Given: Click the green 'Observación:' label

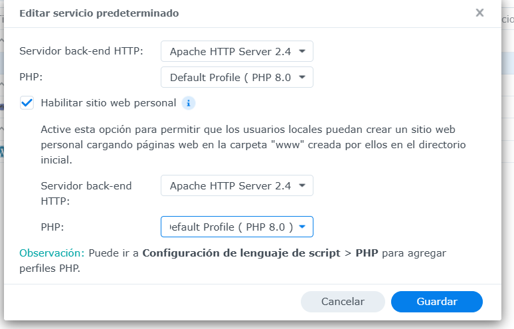Looking at the screenshot, I should pos(52,253).
